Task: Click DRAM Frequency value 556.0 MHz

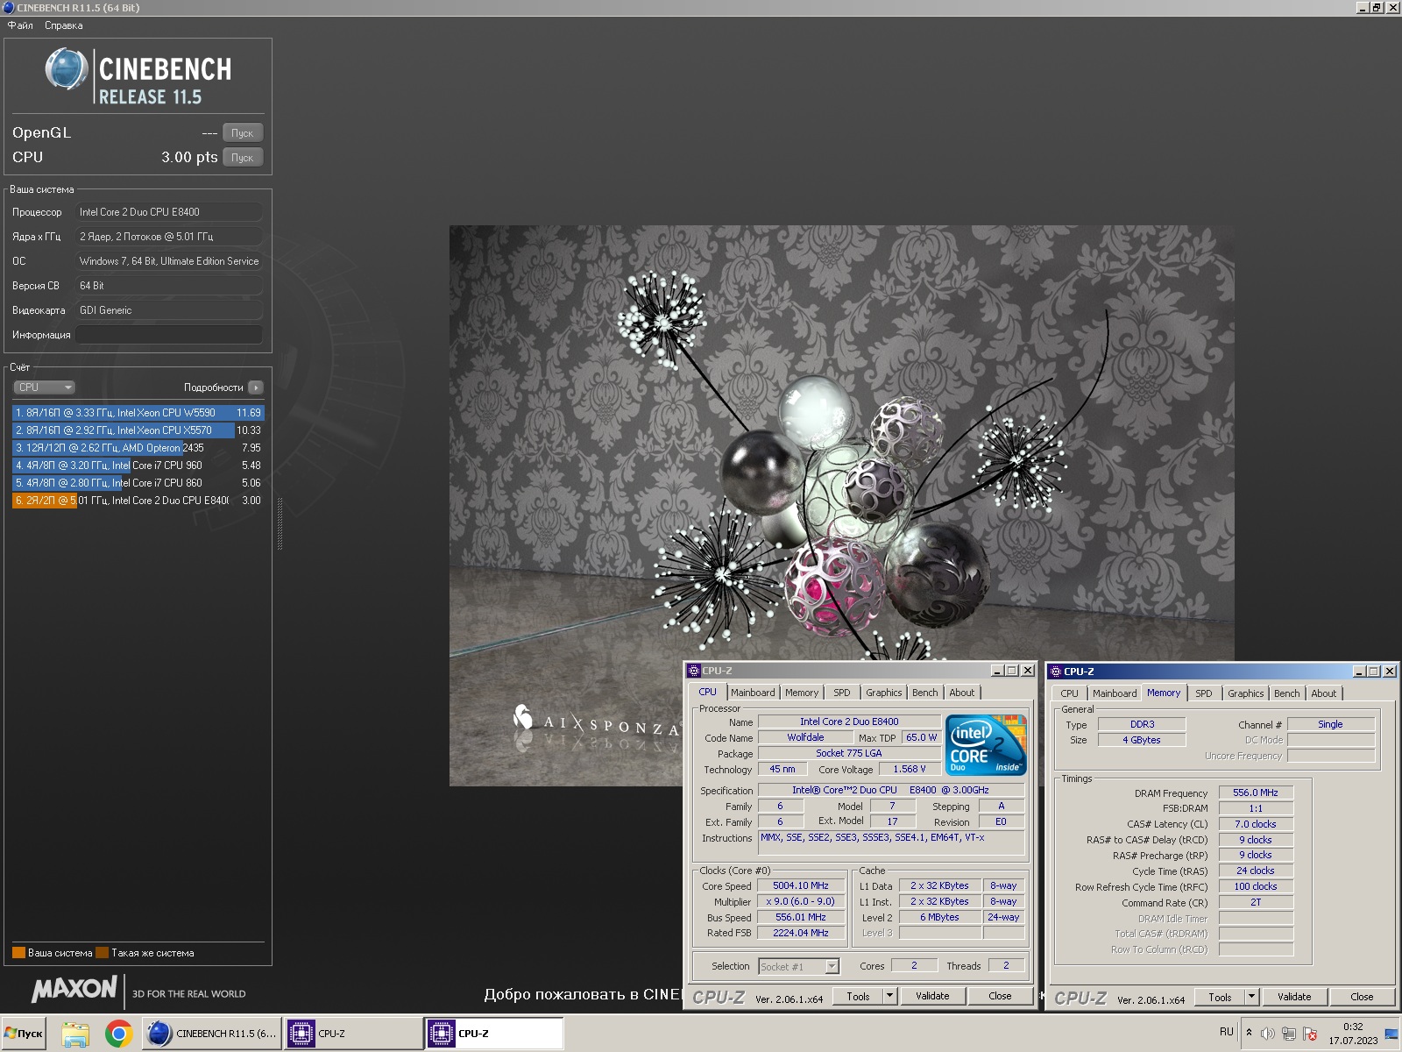Action: 1256,793
